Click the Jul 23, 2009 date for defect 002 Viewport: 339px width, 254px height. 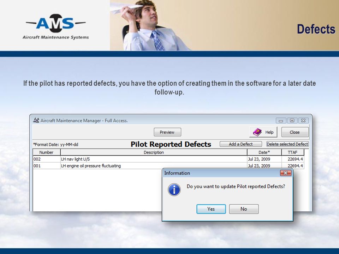click(x=264, y=159)
